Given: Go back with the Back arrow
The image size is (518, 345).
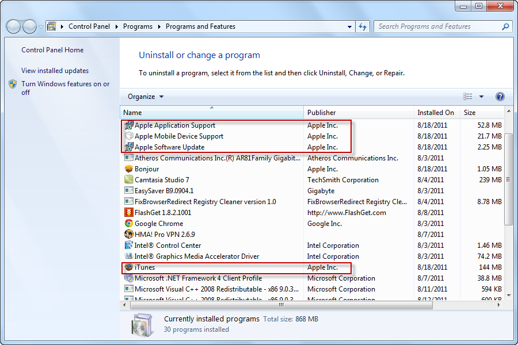Looking at the screenshot, I should click(x=14, y=26).
